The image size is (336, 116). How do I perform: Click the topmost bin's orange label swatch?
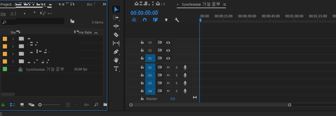[x=5, y=39]
